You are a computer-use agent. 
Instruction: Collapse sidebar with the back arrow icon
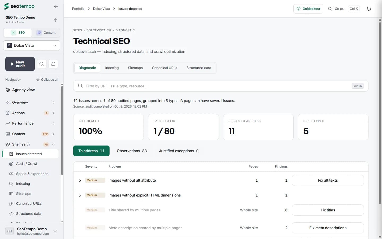(x=56, y=6)
